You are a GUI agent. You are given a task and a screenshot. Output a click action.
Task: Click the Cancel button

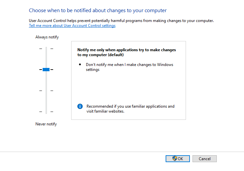pyautogui.click(x=204, y=159)
